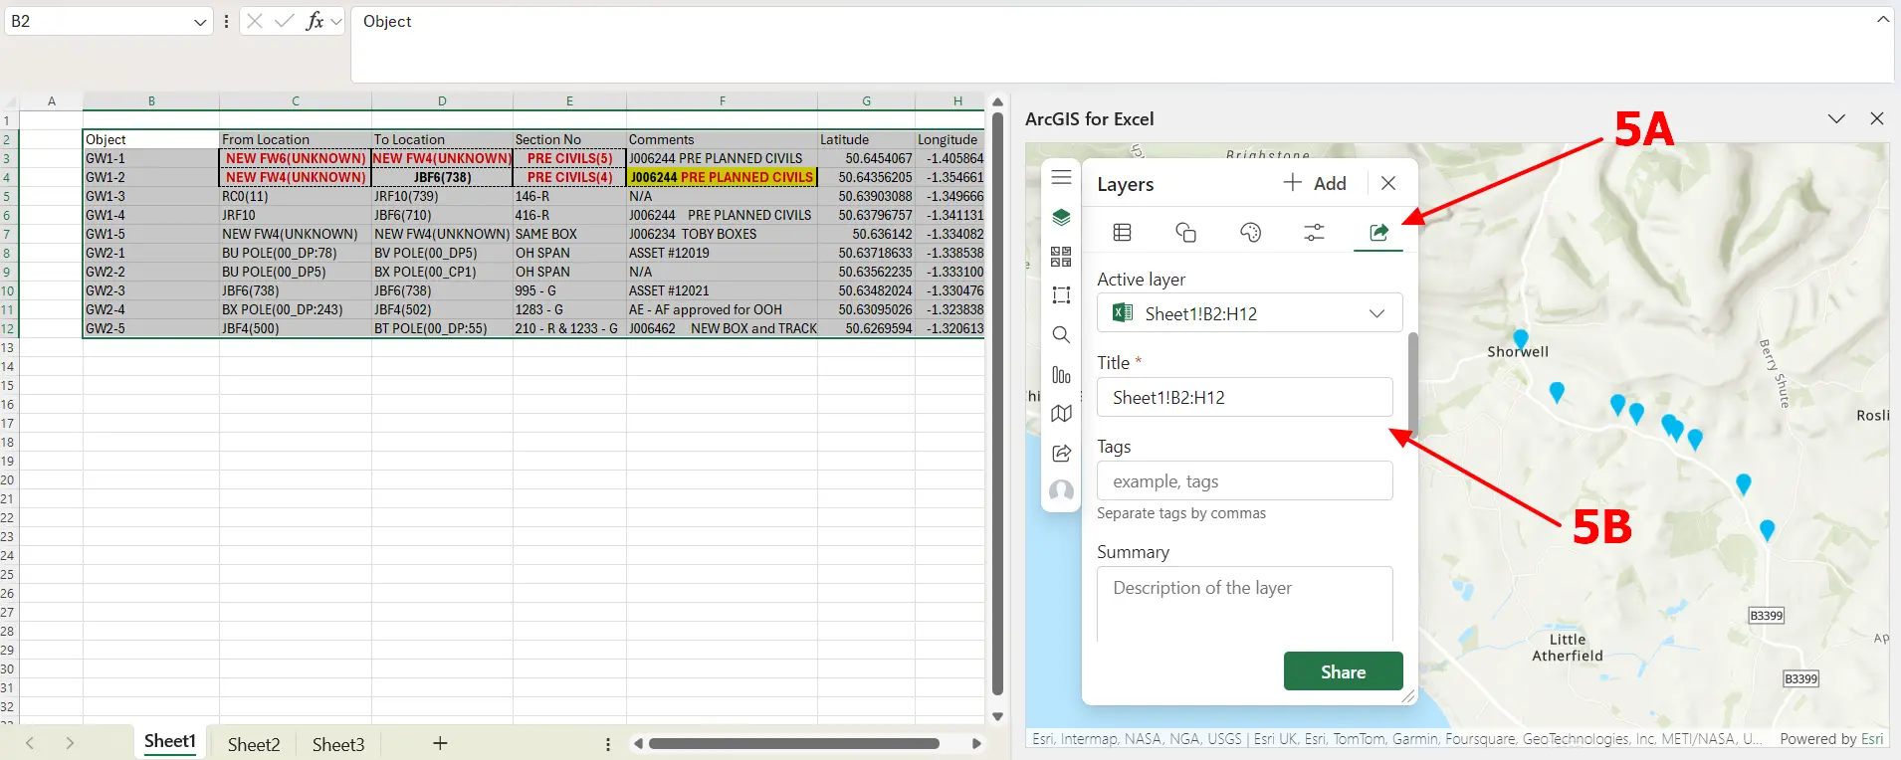The height and width of the screenshot is (760, 1901).
Task: Click the Title input field
Action: pyautogui.click(x=1245, y=397)
